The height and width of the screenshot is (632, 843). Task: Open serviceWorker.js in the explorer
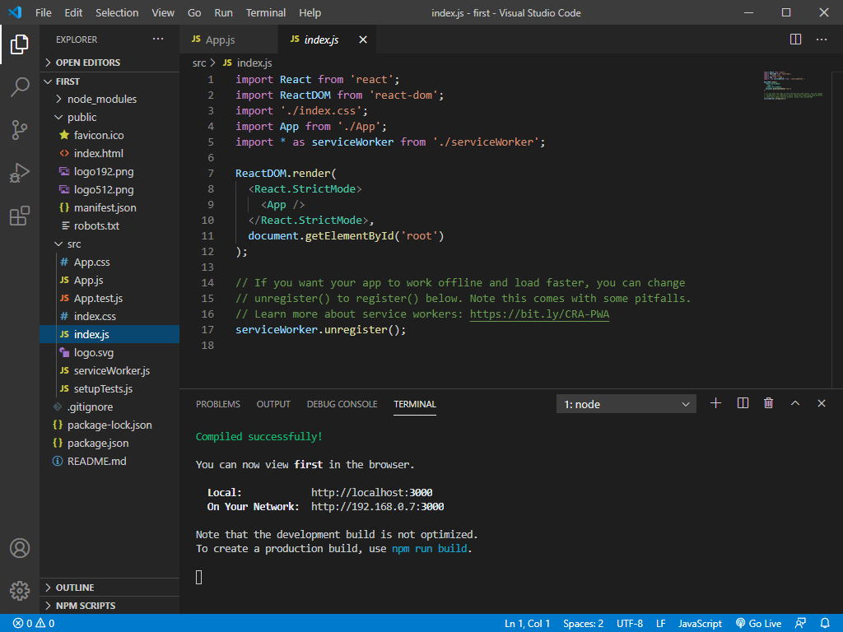[111, 371]
